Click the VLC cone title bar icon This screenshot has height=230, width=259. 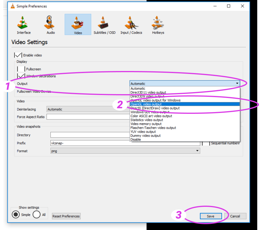click(12, 6)
